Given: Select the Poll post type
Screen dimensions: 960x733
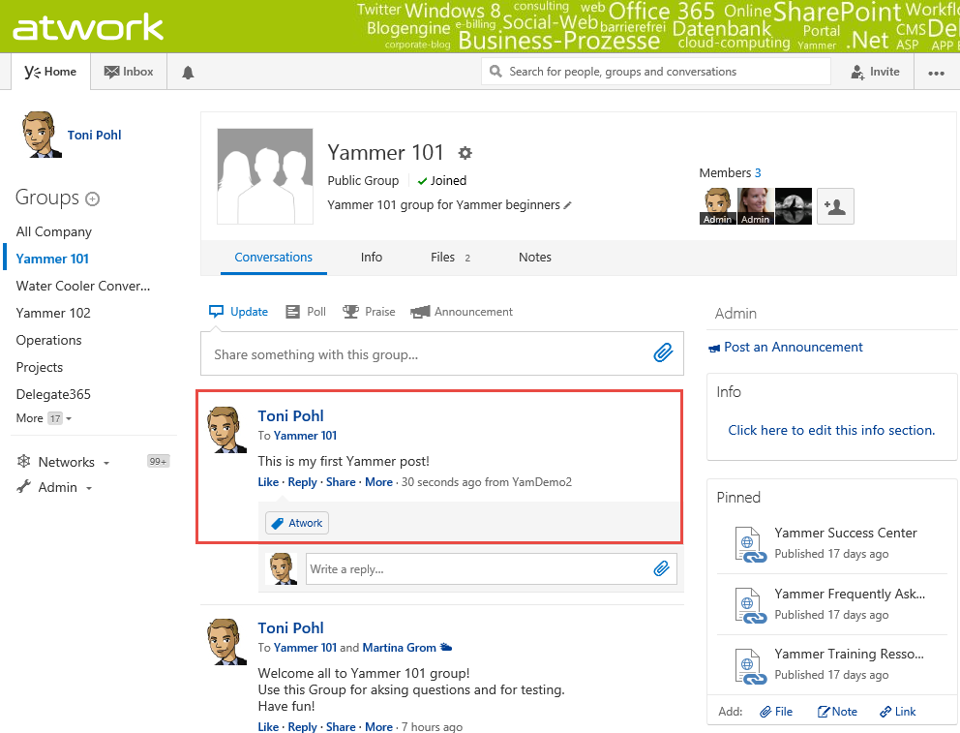Looking at the screenshot, I should [x=306, y=312].
